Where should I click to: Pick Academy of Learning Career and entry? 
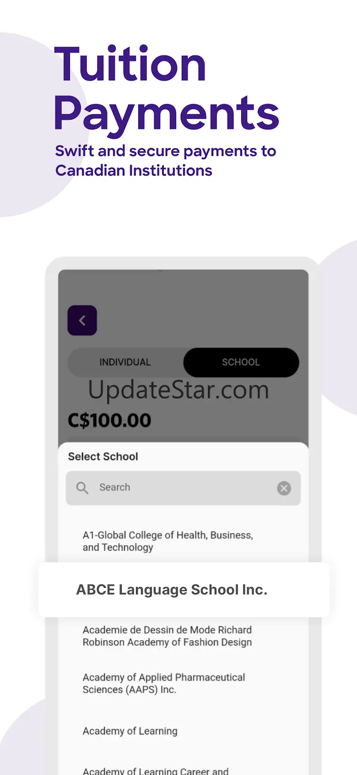tap(156, 770)
